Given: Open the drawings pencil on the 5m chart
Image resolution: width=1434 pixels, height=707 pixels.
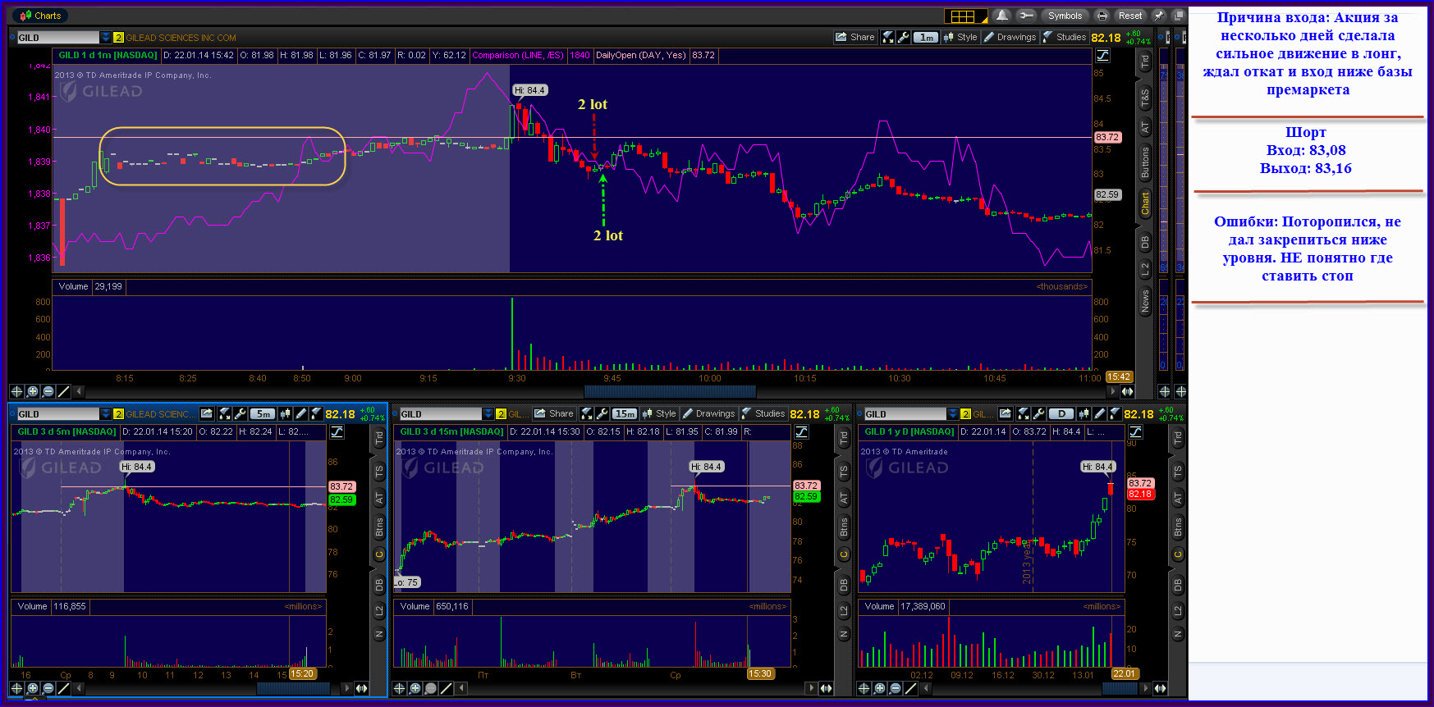Looking at the screenshot, I should [300, 414].
